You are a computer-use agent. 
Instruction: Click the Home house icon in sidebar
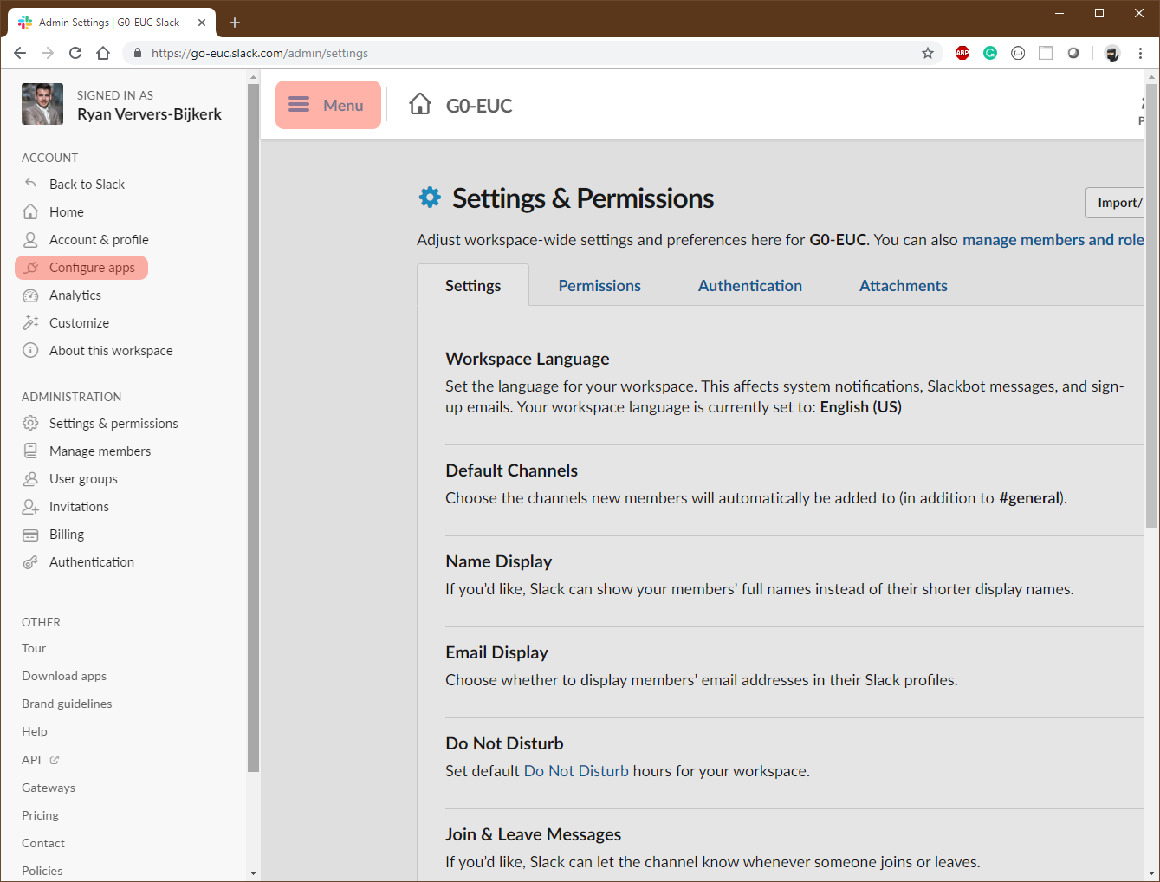point(30,211)
